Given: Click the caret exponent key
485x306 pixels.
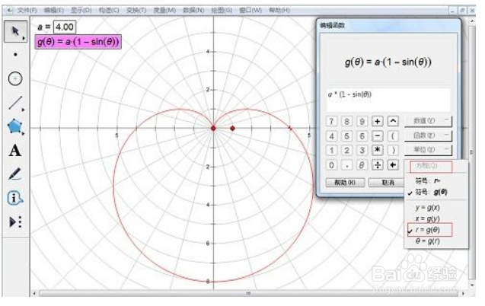Looking at the screenshot, I should [x=393, y=121].
